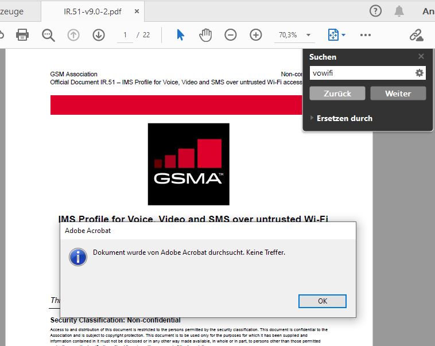This screenshot has height=346, width=435.
Task: Close the Suchen search panel
Action: pyautogui.click(x=421, y=56)
